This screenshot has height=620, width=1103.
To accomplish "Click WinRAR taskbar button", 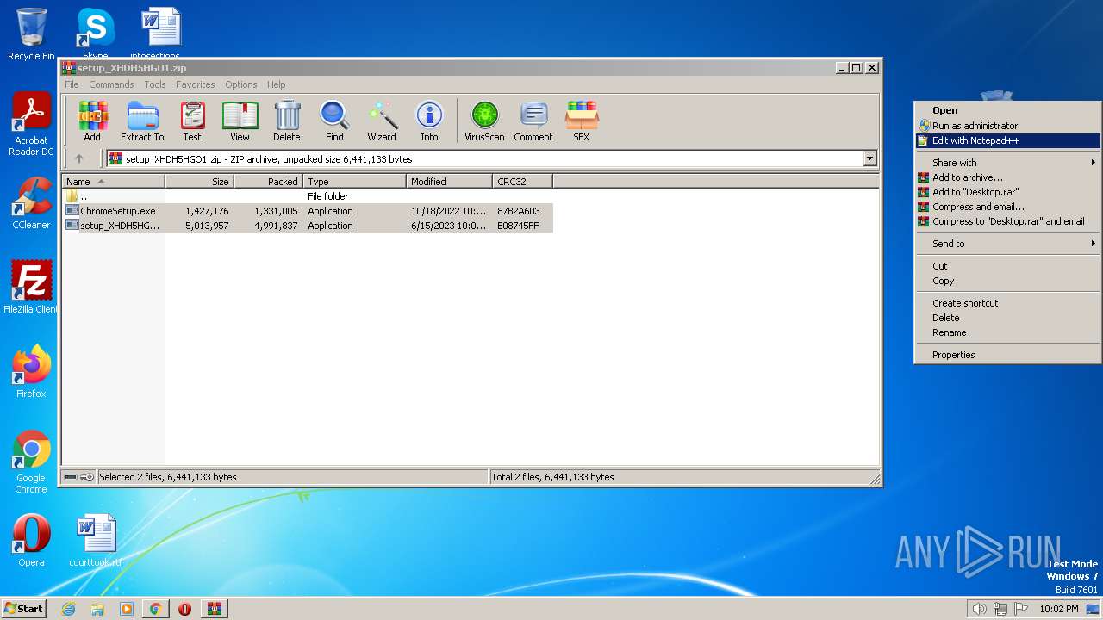I will point(214,609).
